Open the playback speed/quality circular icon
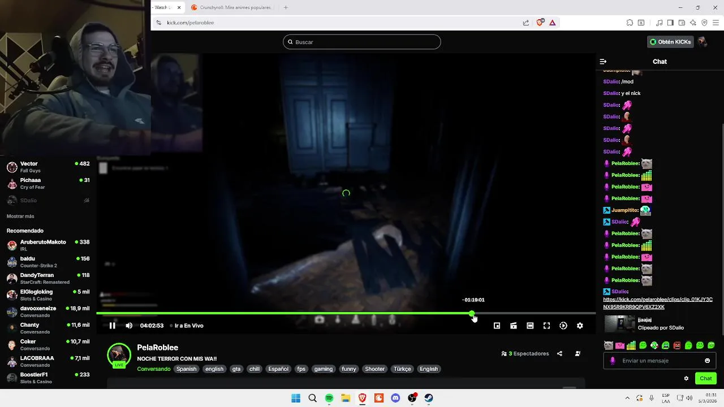The image size is (724, 407). tap(563, 326)
